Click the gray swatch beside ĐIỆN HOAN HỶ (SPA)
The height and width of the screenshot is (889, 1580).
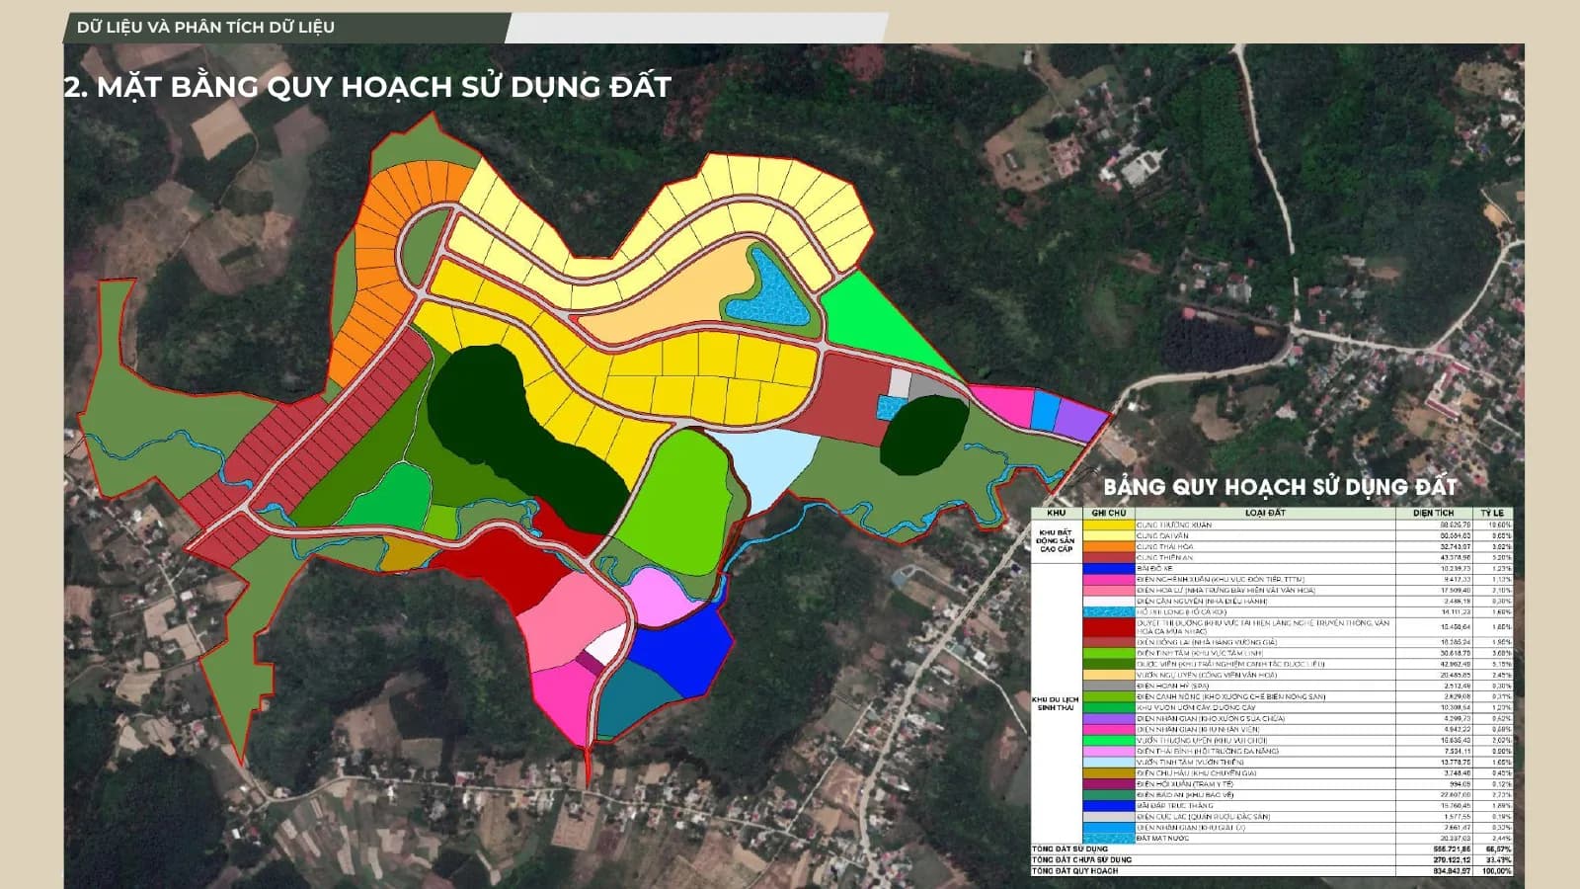[1109, 687]
